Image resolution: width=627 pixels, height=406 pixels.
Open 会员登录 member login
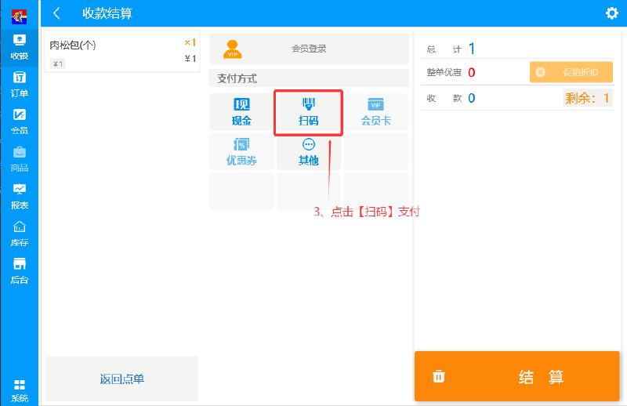[309, 49]
